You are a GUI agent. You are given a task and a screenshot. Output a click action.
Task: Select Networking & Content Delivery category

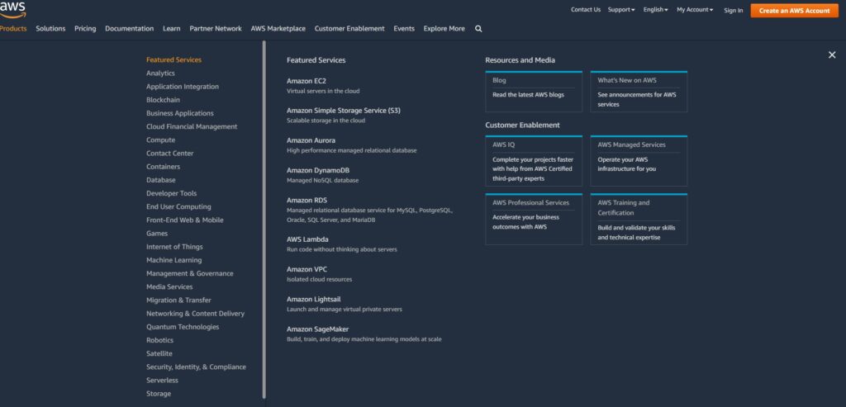[195, 313]
